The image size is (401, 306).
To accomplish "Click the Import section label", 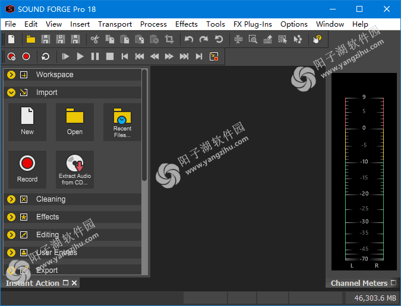I will pos(46,93).
